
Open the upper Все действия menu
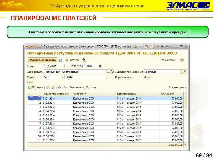[169, 60]
